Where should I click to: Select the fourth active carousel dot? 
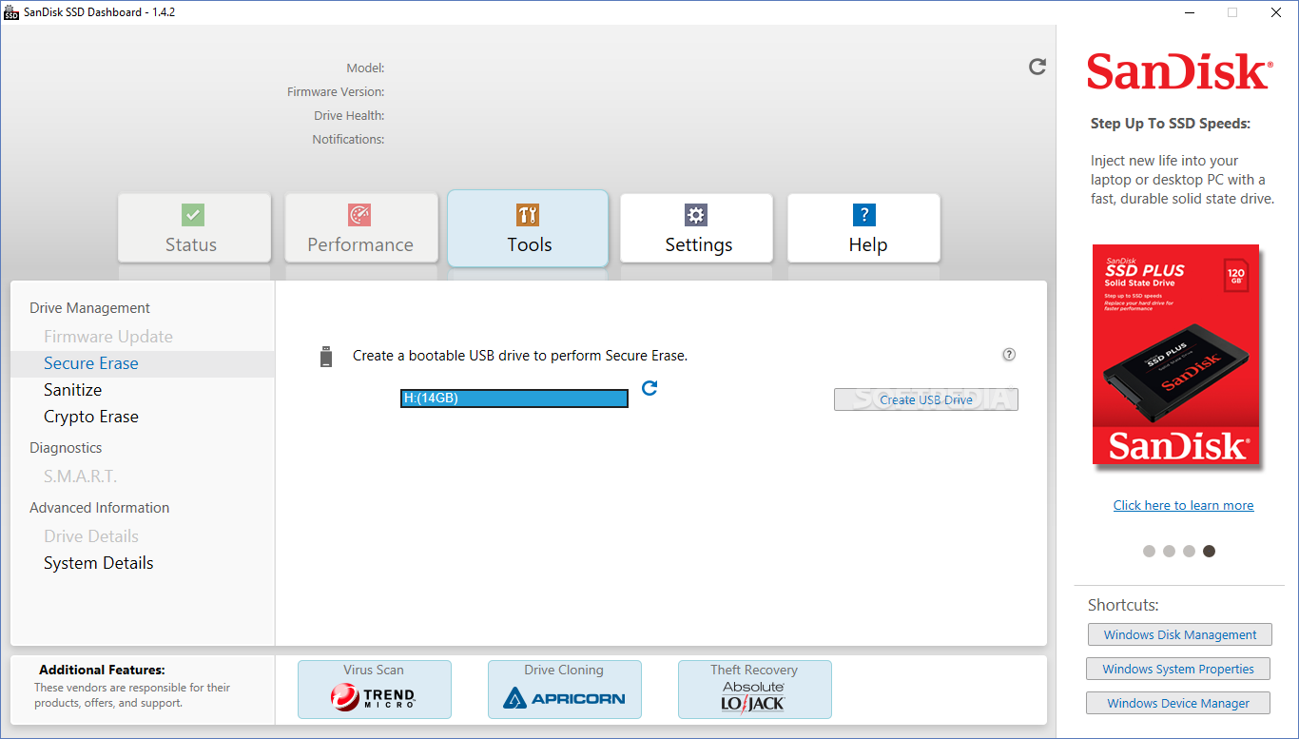[1209, 551]
